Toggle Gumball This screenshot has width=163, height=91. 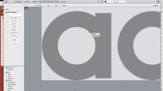55,2
